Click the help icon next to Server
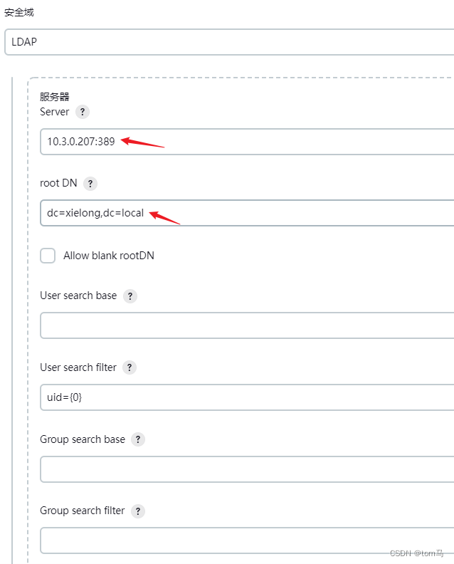This screenshot has width=454, height=564. (x=83, y=112)
